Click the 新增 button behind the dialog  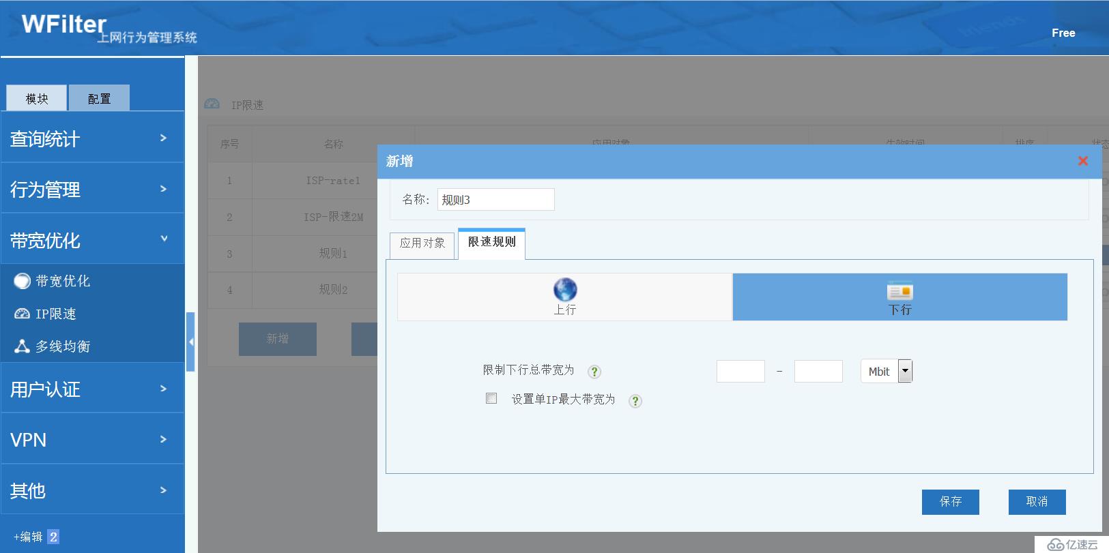click(x=278, y=339)
